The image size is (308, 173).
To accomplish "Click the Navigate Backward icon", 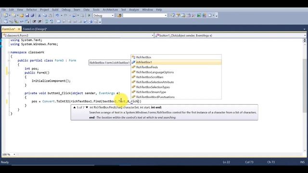I will (x=74, y=15).
